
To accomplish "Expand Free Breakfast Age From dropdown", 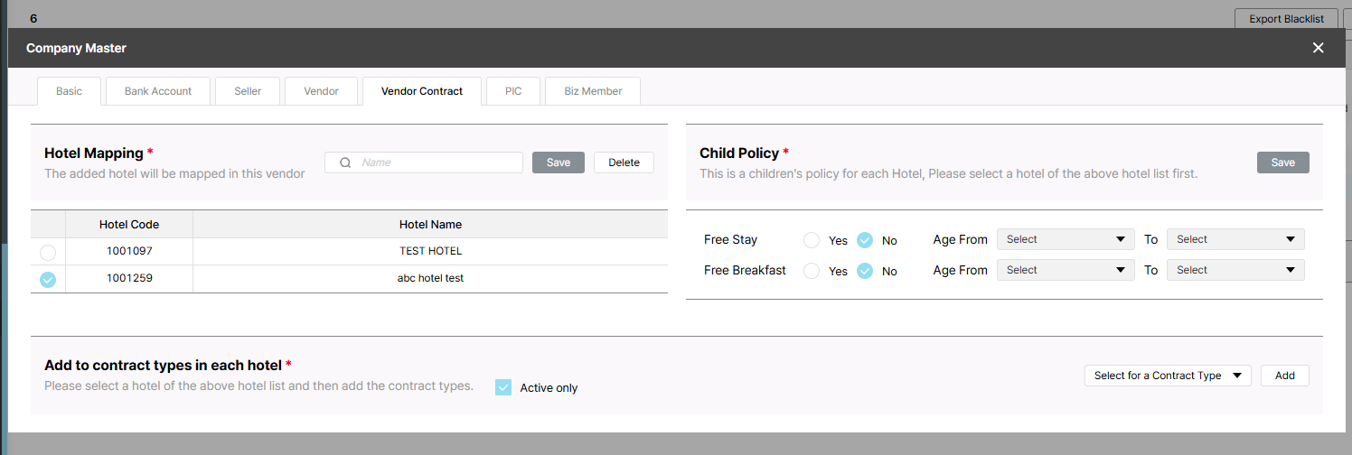I will [x=1065, y=270].
